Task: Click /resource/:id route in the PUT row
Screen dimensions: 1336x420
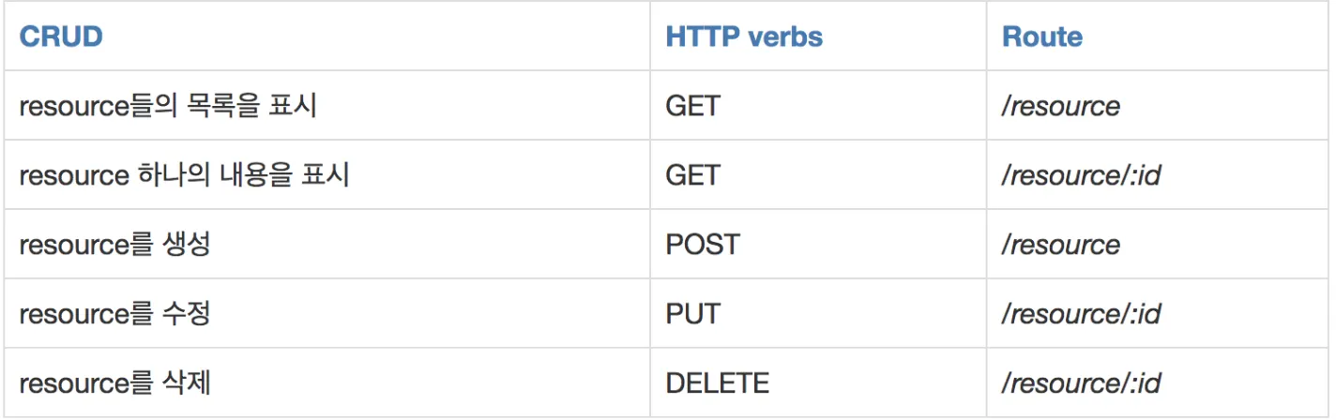Action: click(x=1082, y=314)
